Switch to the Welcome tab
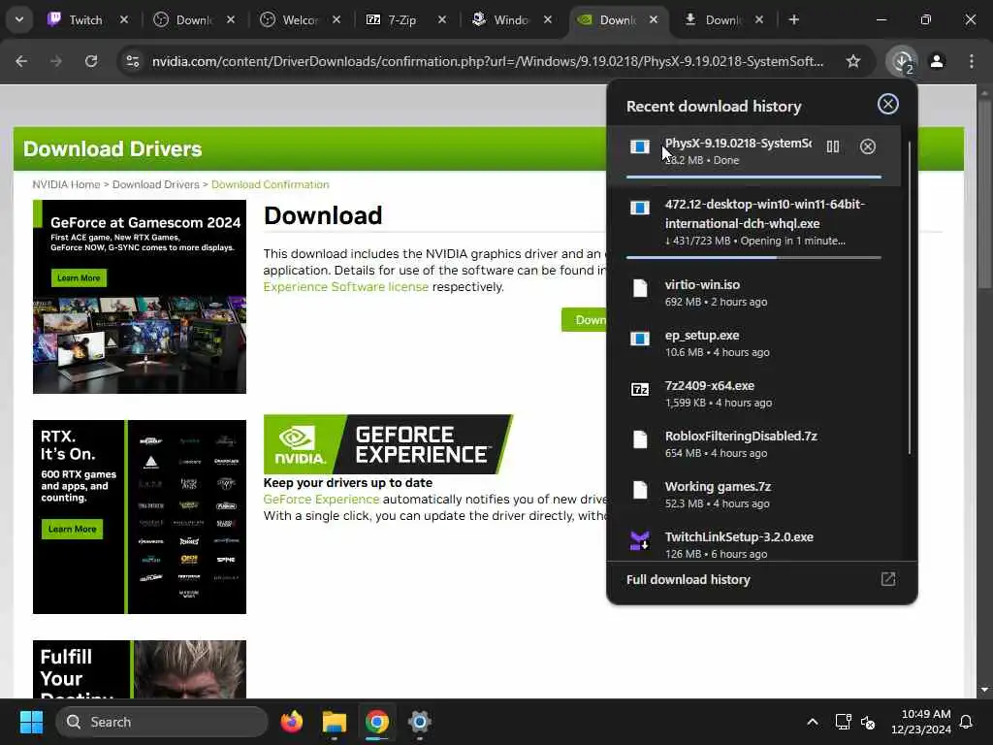993x745 pixels. (300, 19)
